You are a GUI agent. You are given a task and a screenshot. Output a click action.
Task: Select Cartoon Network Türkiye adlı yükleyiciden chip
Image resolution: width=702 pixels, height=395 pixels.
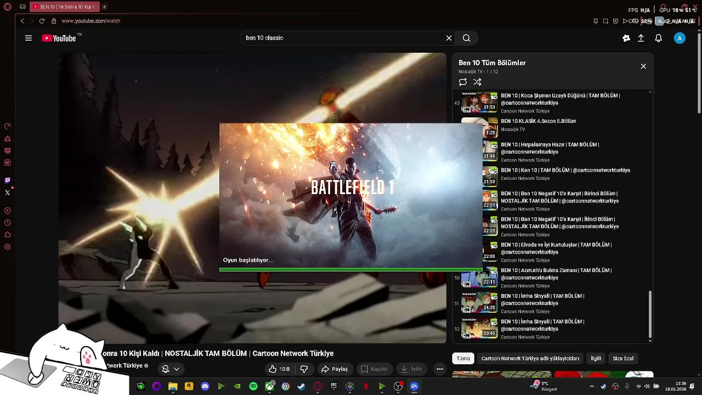530,358
